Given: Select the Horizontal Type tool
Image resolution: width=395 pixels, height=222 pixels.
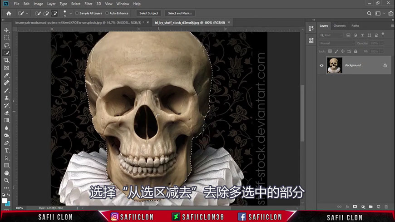Looking at the screenshot, I should [6, 151].
